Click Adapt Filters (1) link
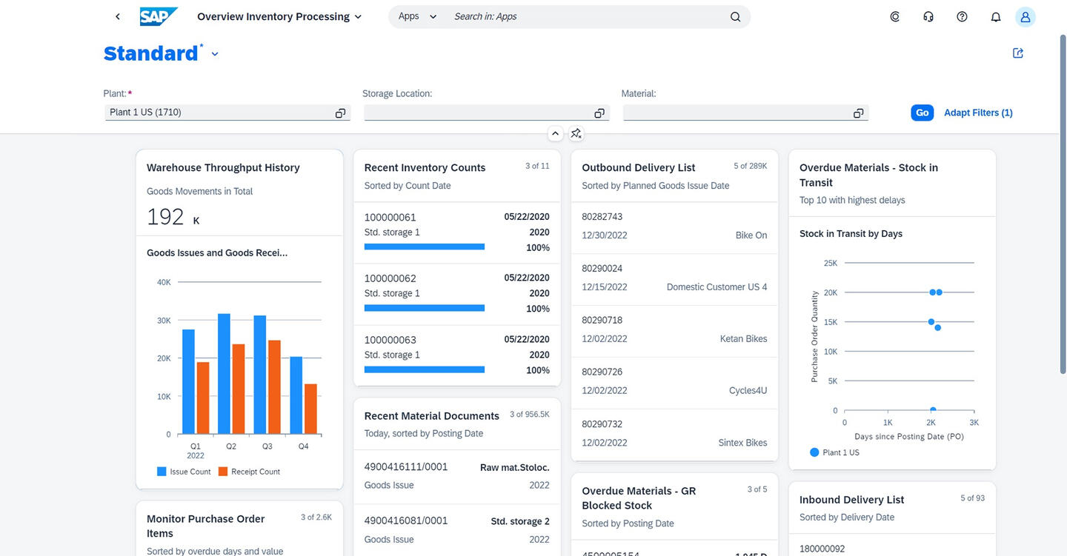 click(978, 113)
